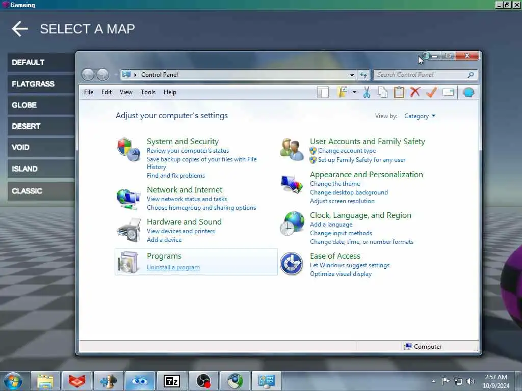The image size is (522, 391).
Task: Open OBS Studio from the taskbar
Action: [x=203, y=381]
